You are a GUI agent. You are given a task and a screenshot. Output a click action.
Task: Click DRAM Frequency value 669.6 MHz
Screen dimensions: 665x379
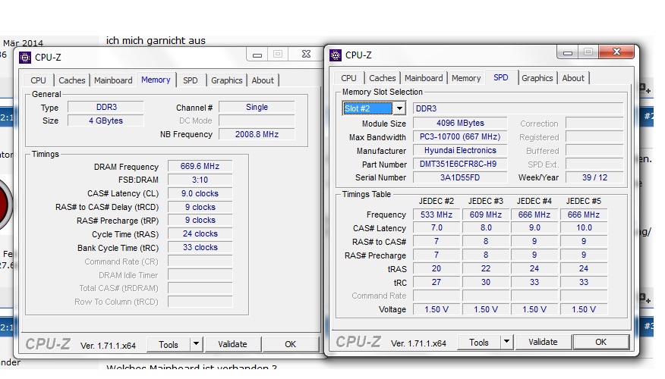200,167
